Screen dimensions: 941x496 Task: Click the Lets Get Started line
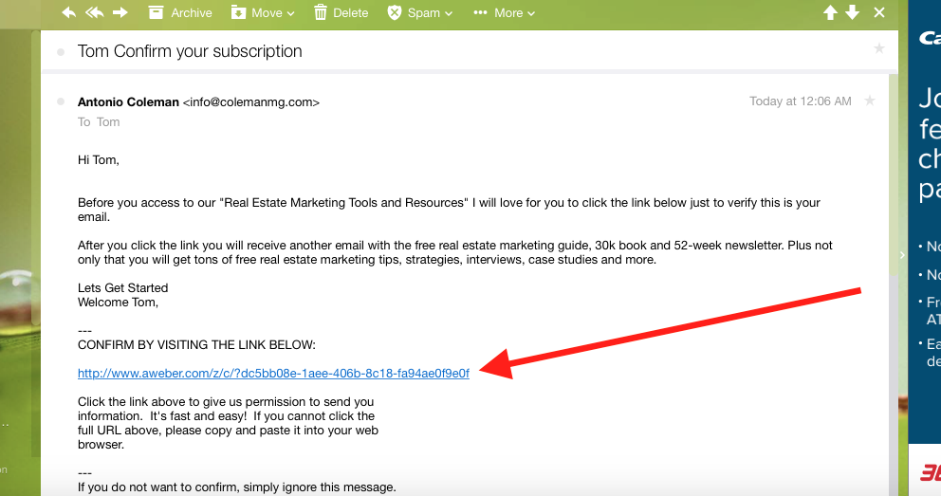tap(123, 288)
